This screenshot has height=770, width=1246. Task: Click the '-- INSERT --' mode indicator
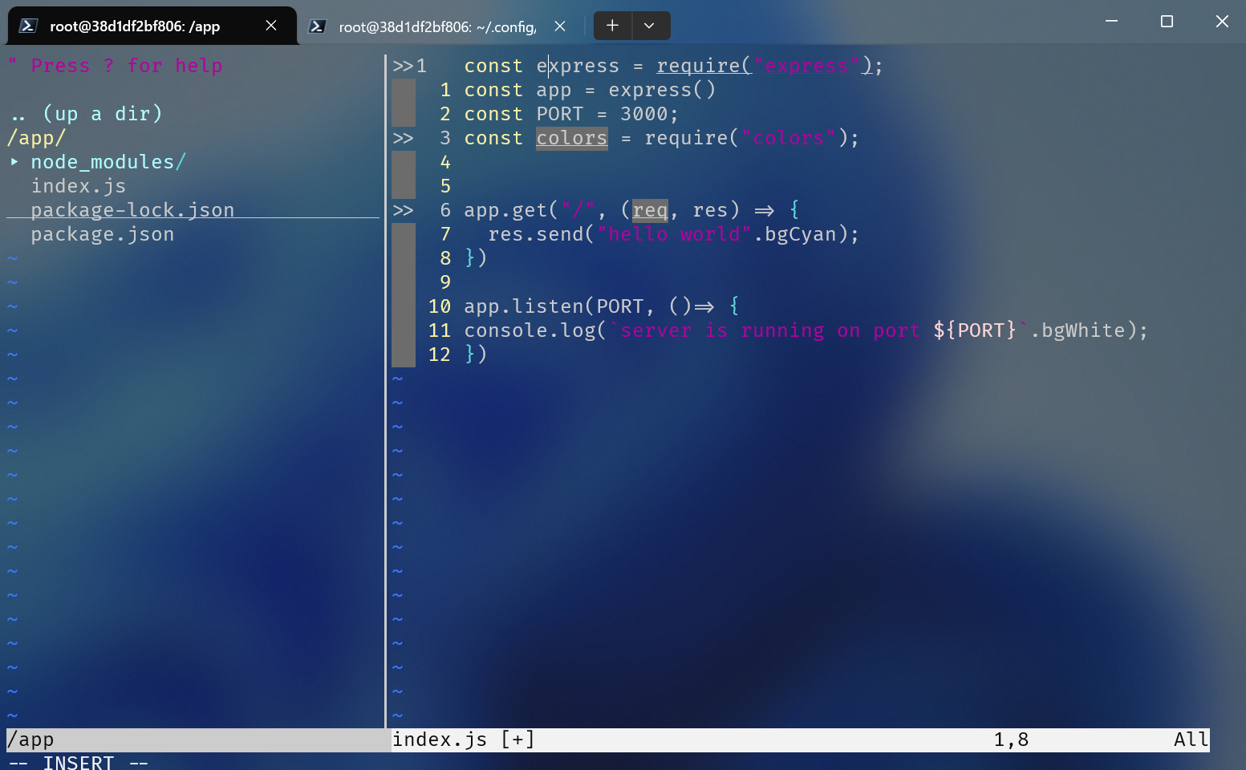click(x=79, y=762)
